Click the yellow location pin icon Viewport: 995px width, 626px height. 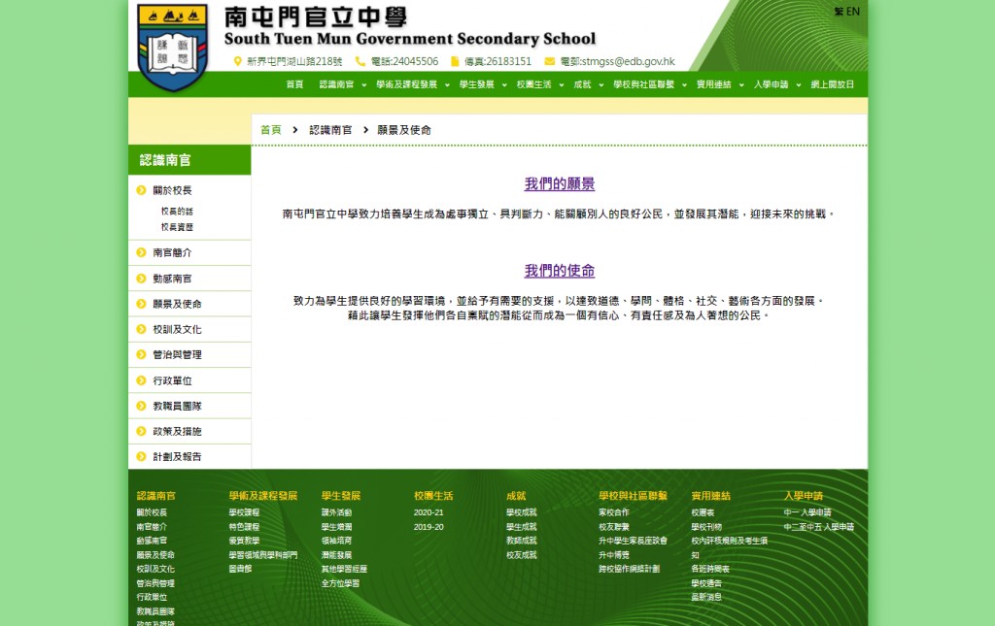[x=237, y=61]
